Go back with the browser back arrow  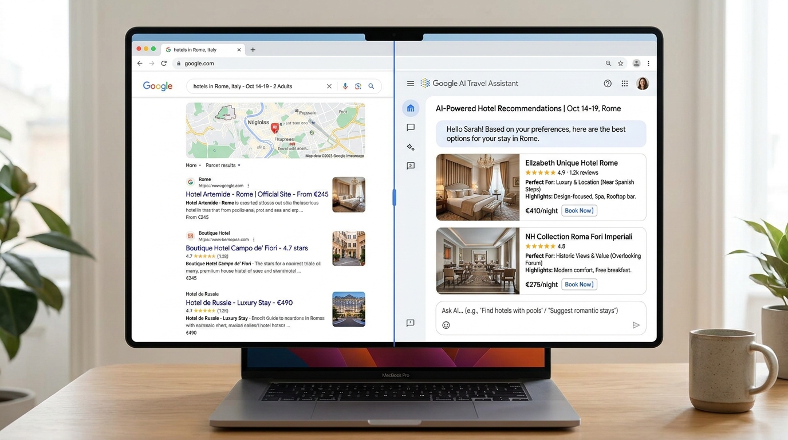(140, 64)
